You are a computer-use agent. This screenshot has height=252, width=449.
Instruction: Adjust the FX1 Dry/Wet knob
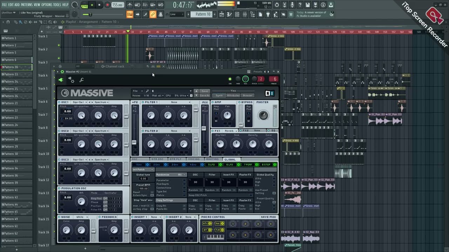[x=220, y=144]
